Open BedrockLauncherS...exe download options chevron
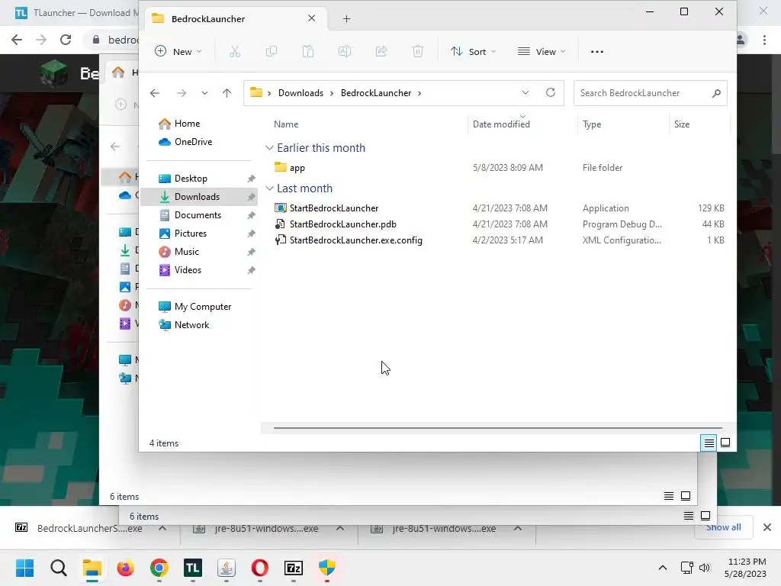The height and width of the screenshot is (586, 781). (162, 528)
